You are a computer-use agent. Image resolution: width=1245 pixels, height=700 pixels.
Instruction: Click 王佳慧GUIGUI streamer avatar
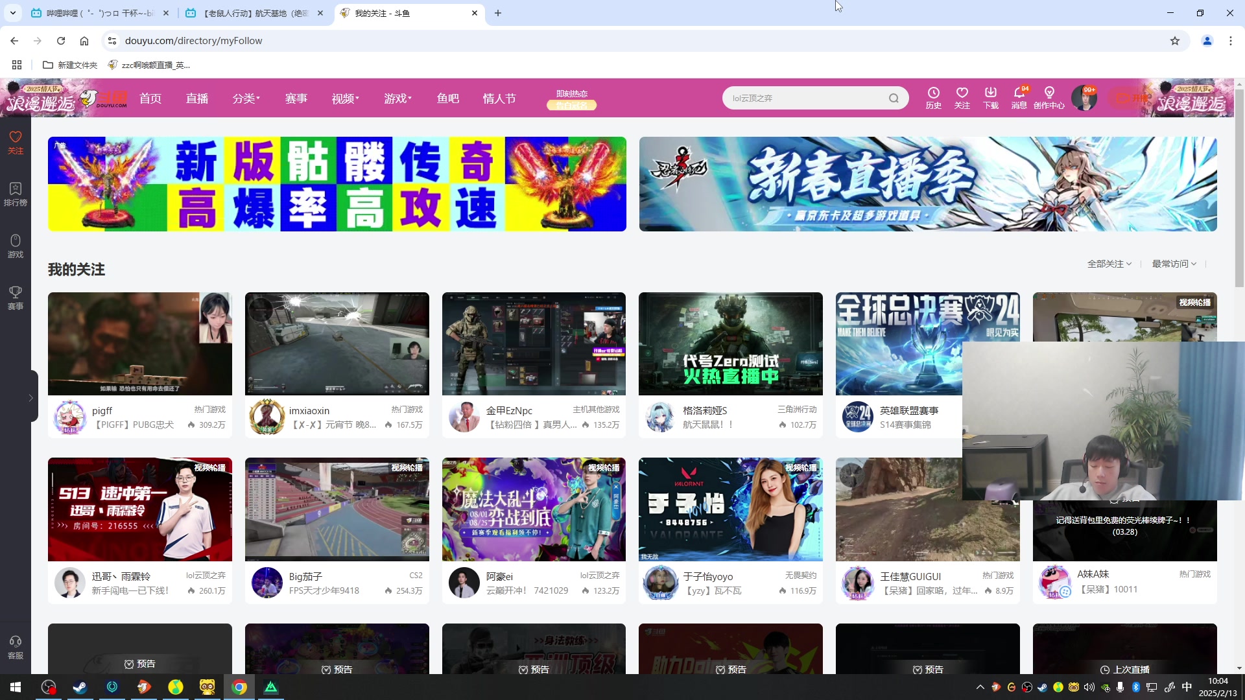tap(857, 583)
